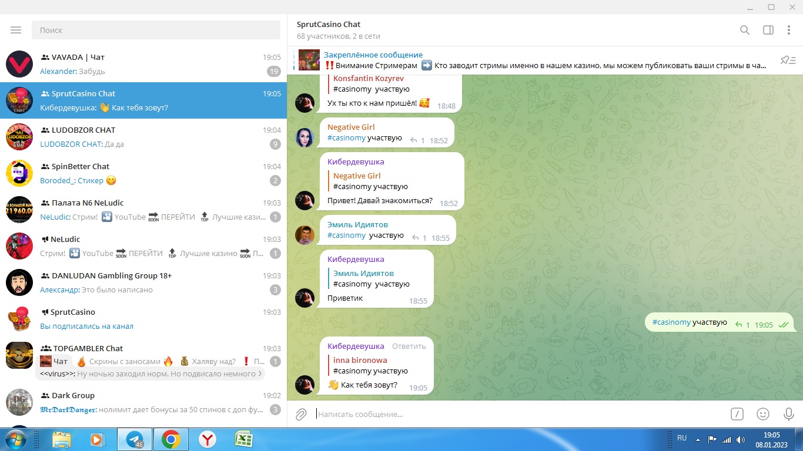Click the VAVADA chat avatar
This screenshot has height=451, width=803.
point(19,64)
